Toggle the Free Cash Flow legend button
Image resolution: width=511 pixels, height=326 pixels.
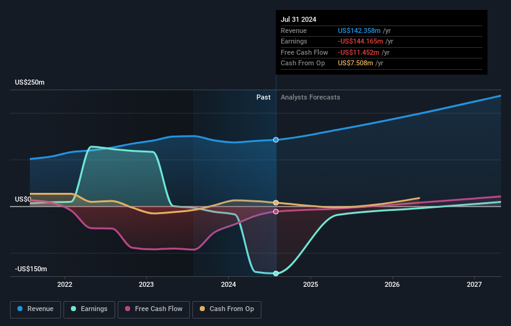click(x=154, y=309)
